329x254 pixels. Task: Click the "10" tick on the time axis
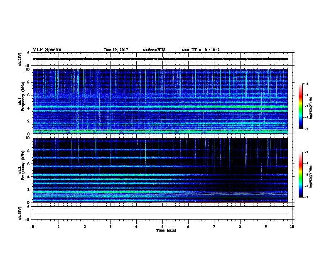click(292, 226)
